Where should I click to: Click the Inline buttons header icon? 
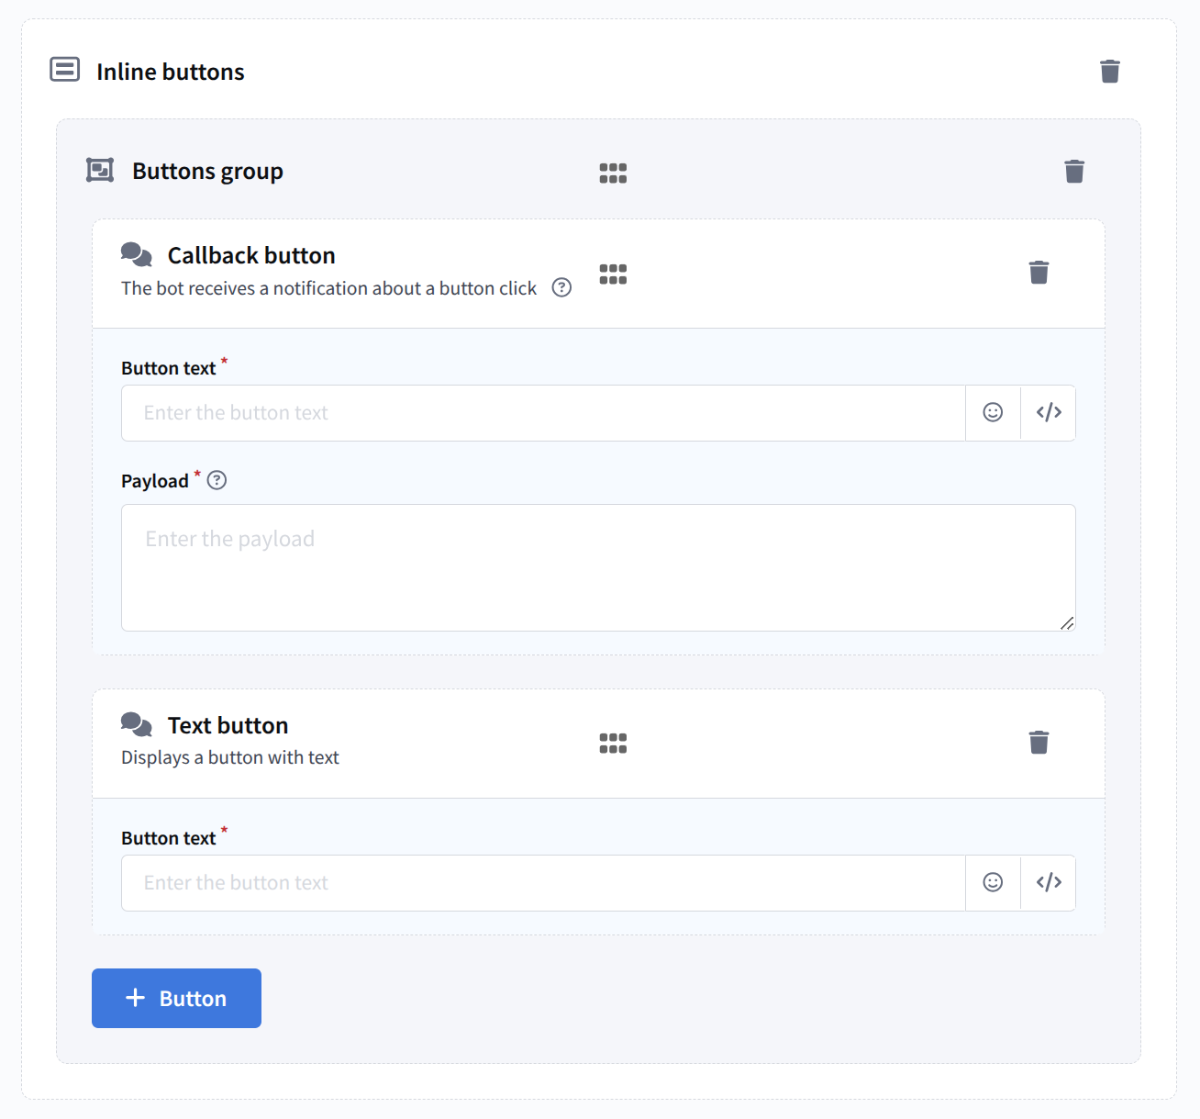[x=64, y=70]
